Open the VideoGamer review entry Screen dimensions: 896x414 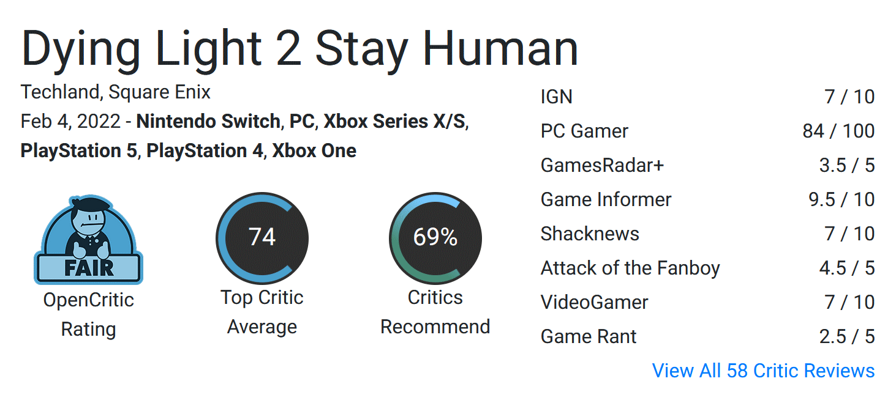[x=707, y=302]
